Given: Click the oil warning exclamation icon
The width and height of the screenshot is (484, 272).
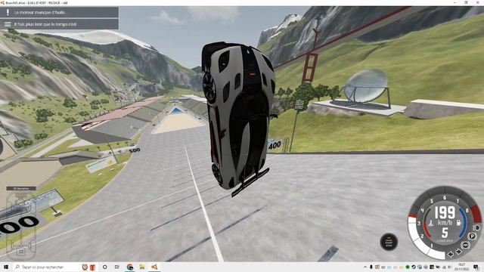Looking at the screenshot, I should click(x=8, y=12).
